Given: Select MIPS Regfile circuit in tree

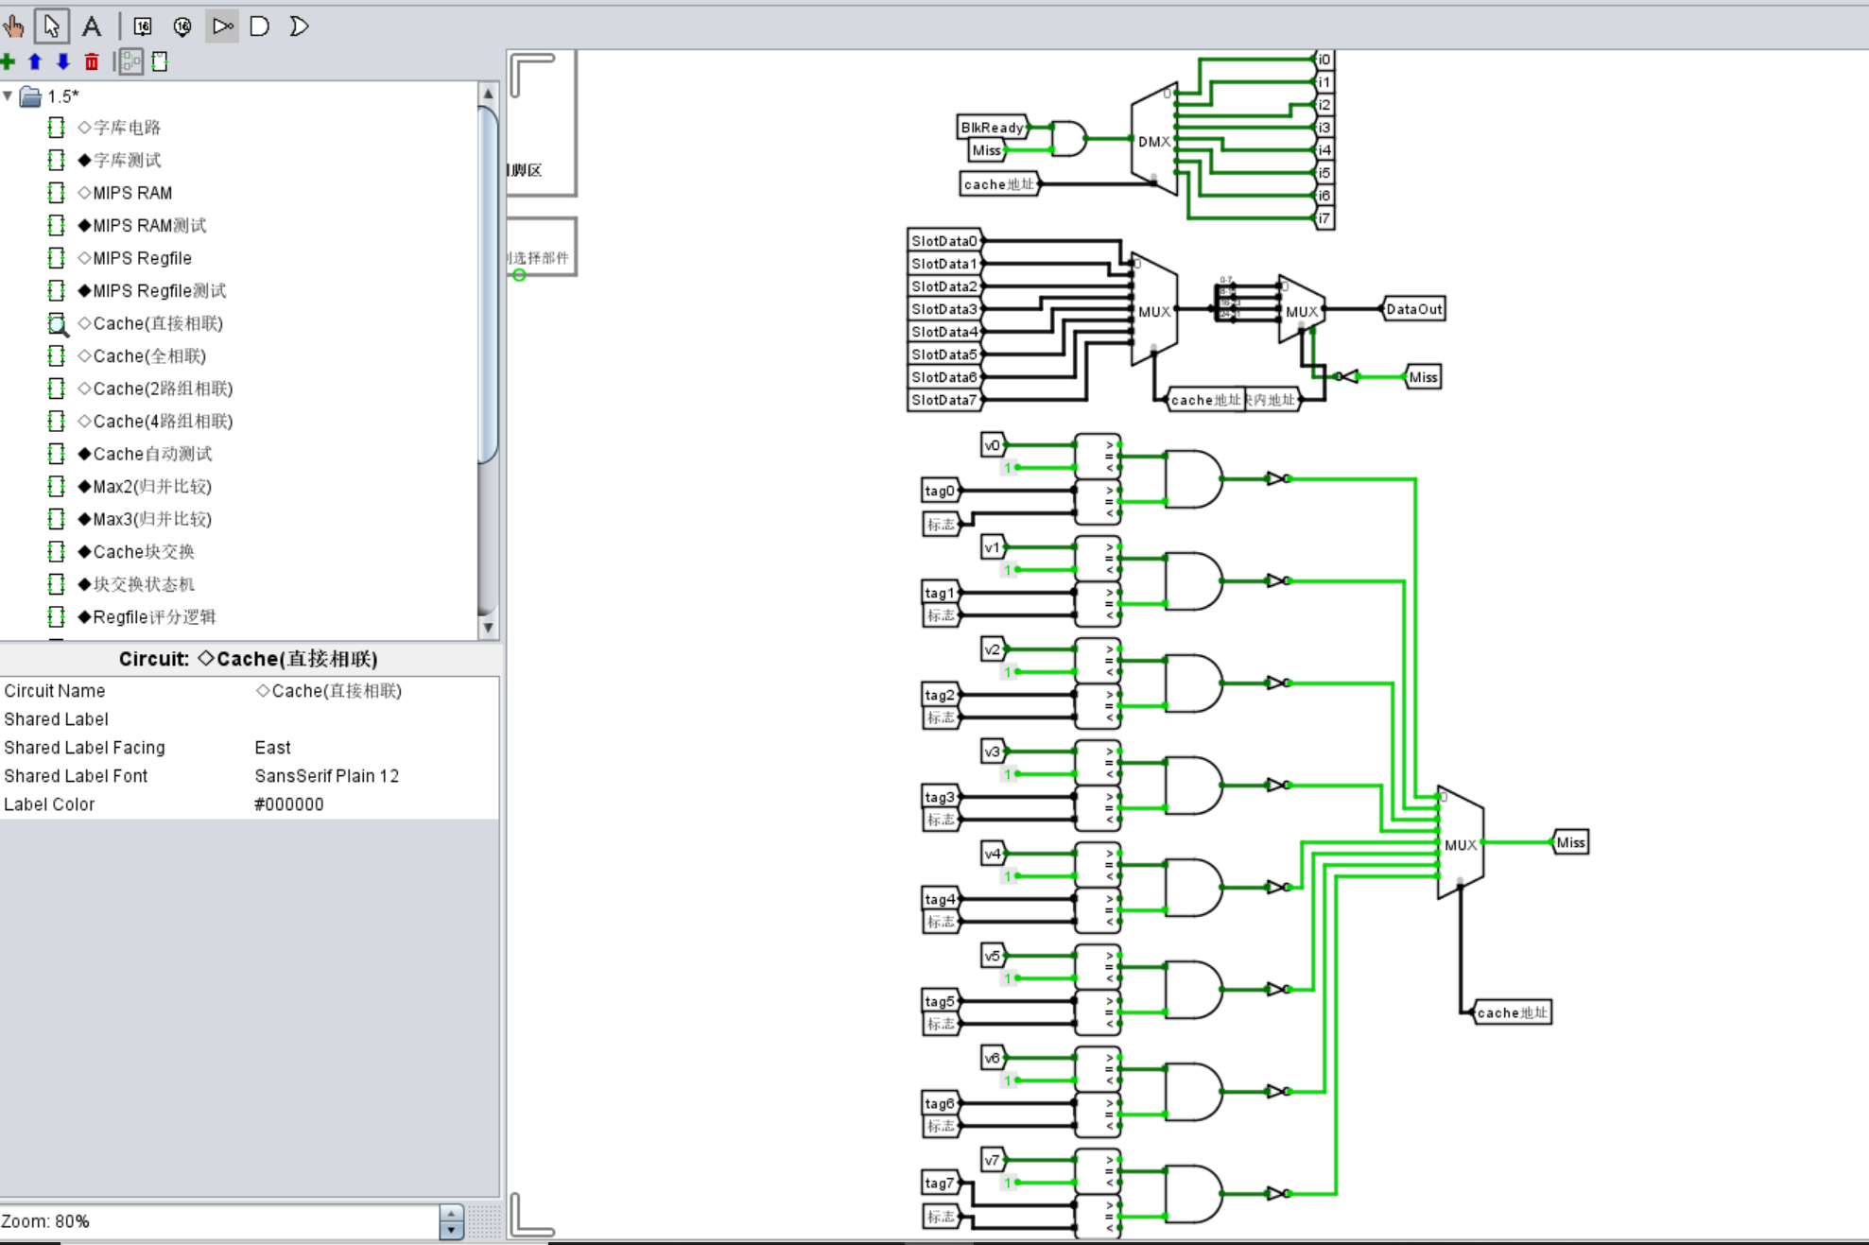Looking at the screenshot, I should coord(142,258).
